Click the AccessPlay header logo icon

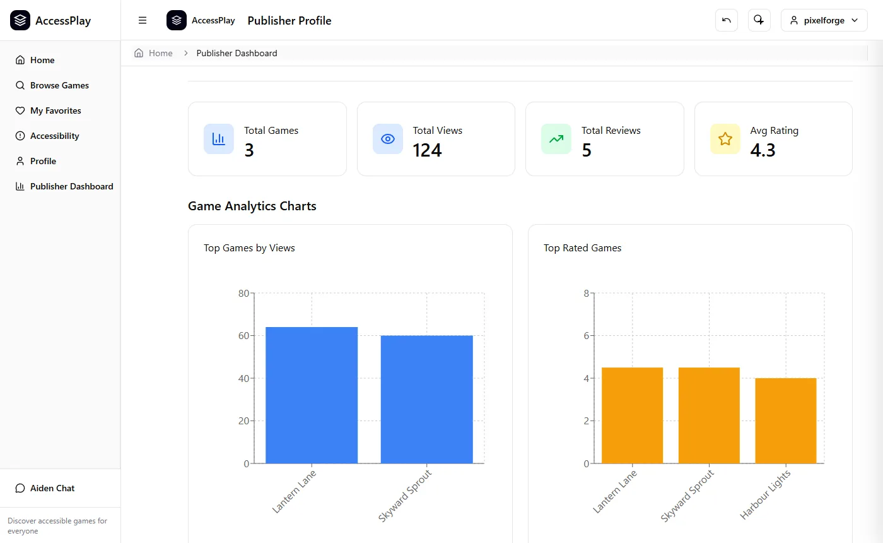pyautogui.click(x=177, y=20)
